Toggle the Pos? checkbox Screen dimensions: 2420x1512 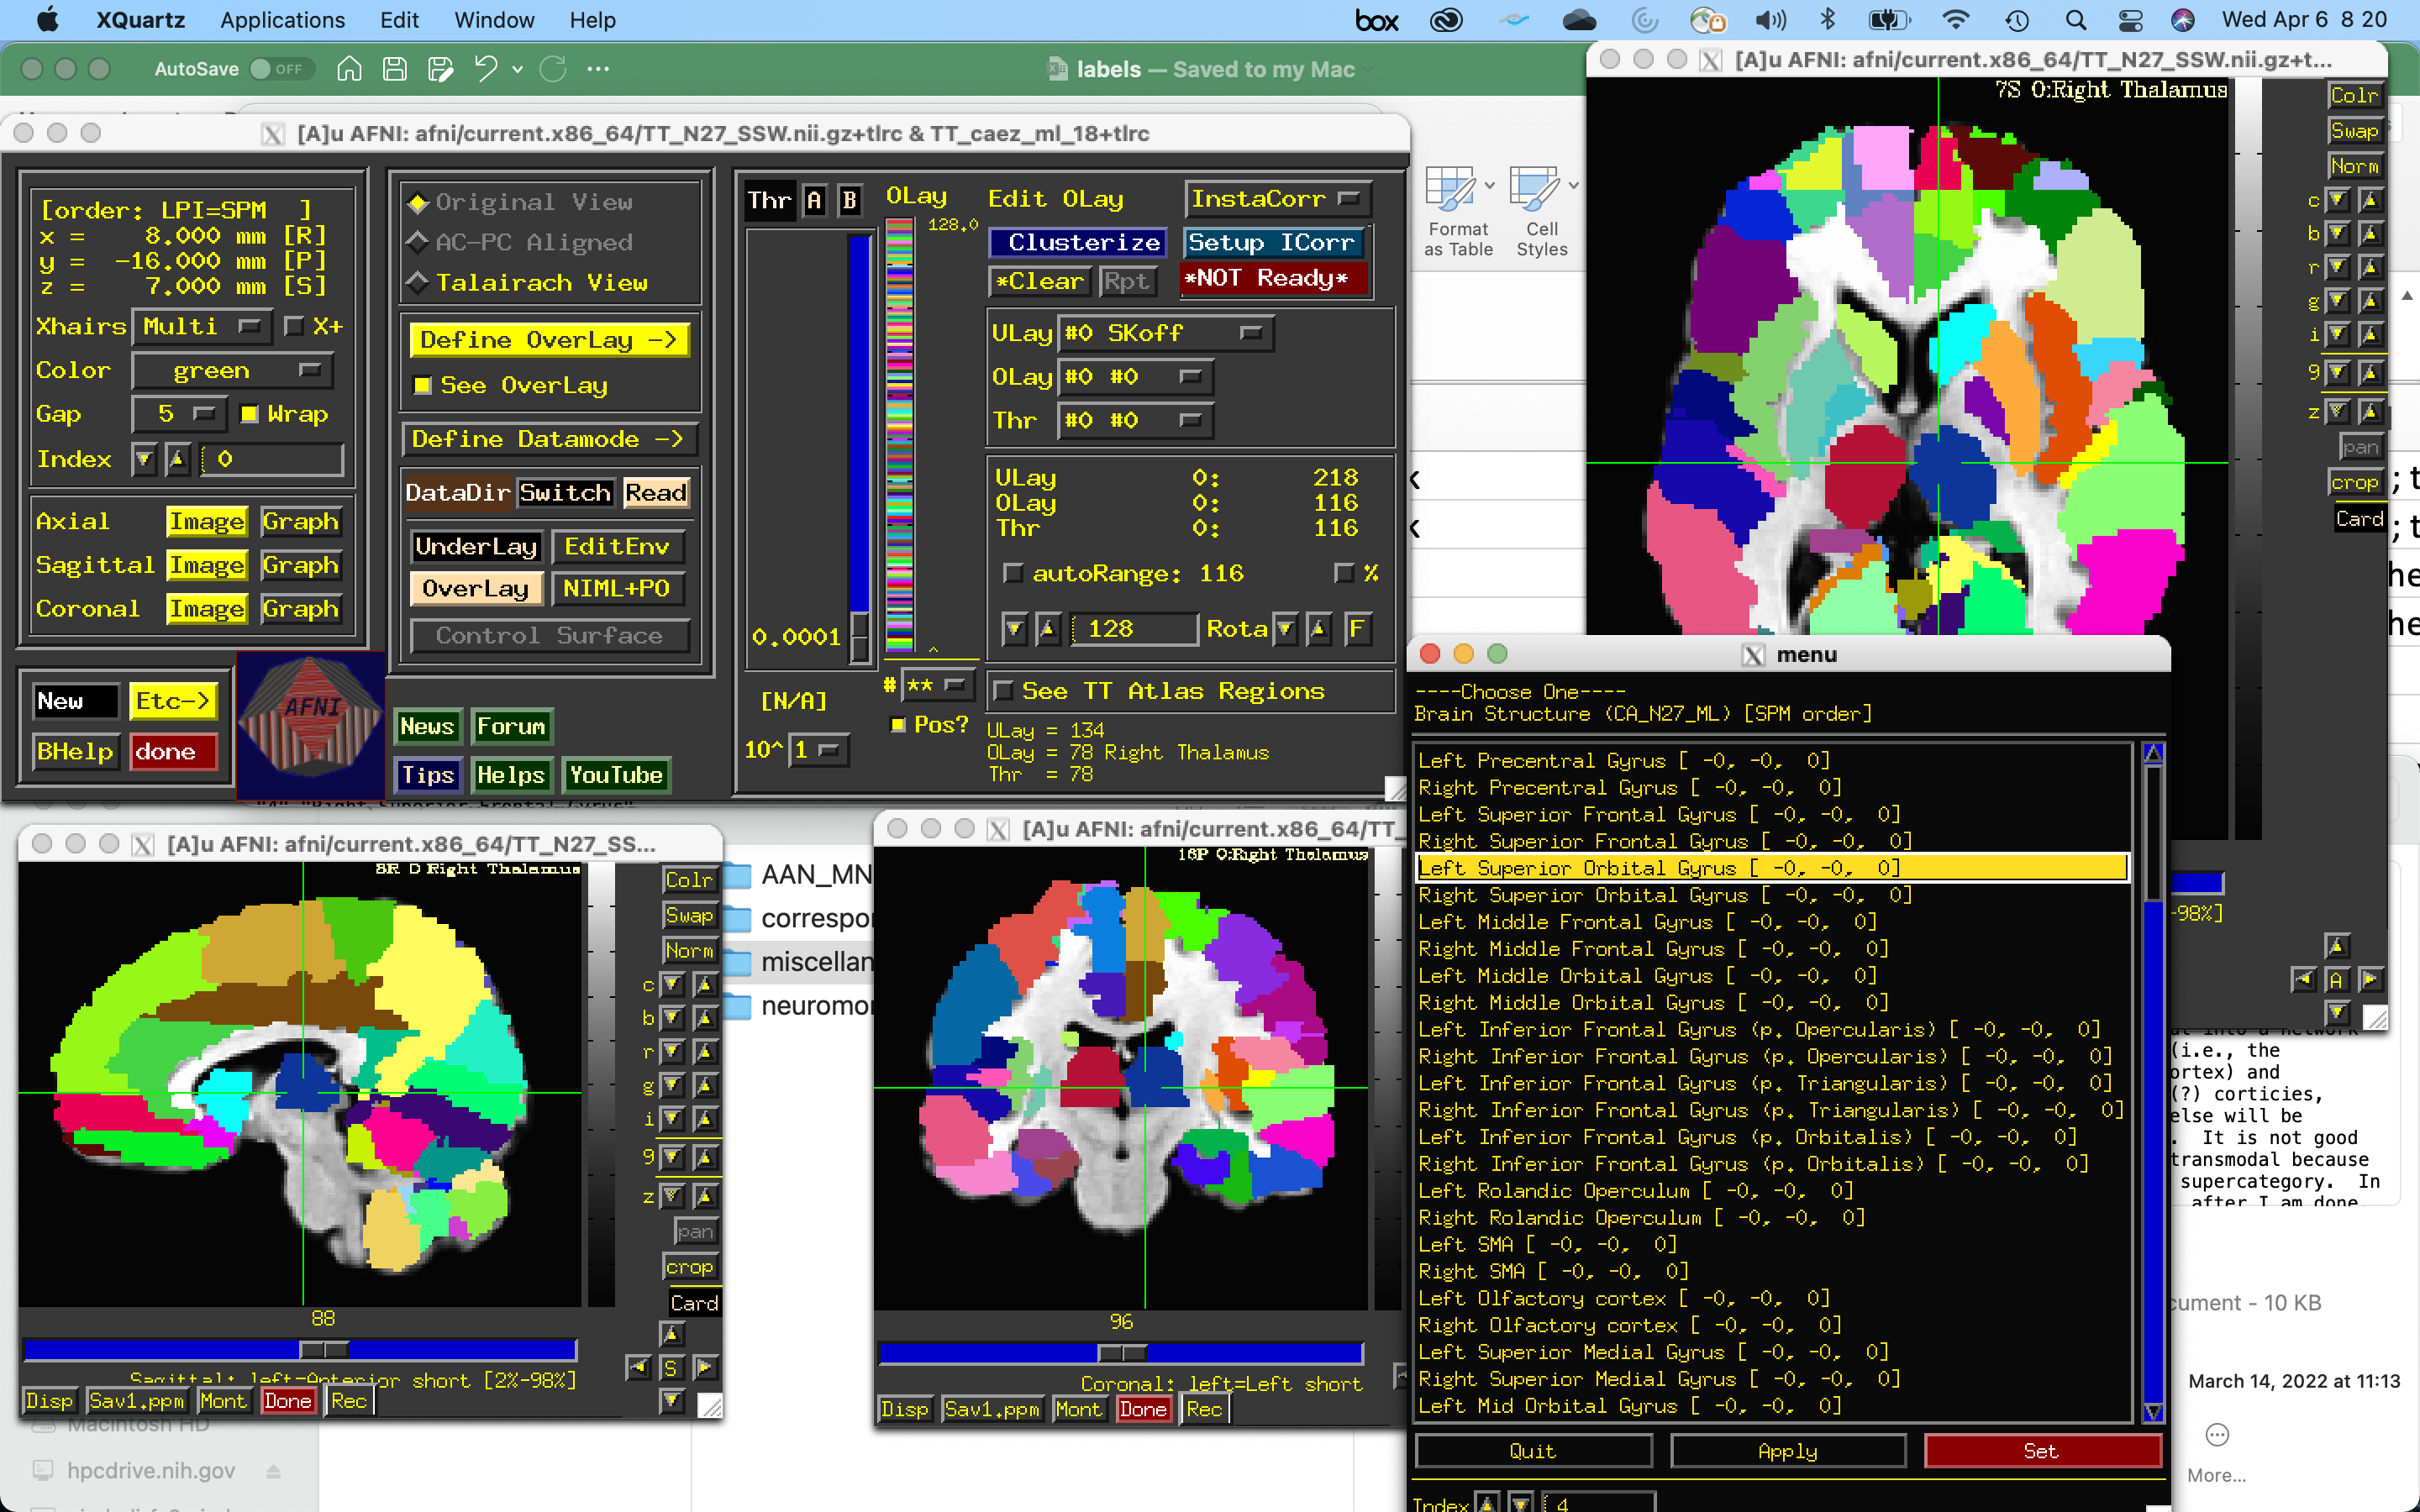(x=898, y=724)
